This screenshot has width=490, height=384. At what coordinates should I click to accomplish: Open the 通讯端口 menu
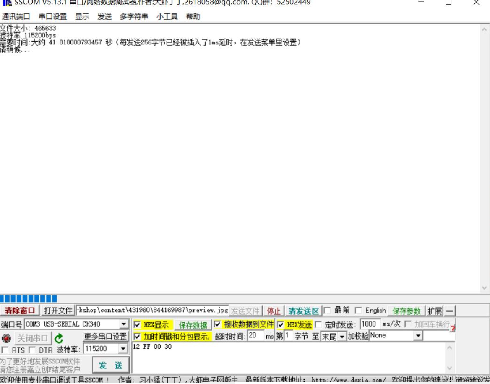16,16
